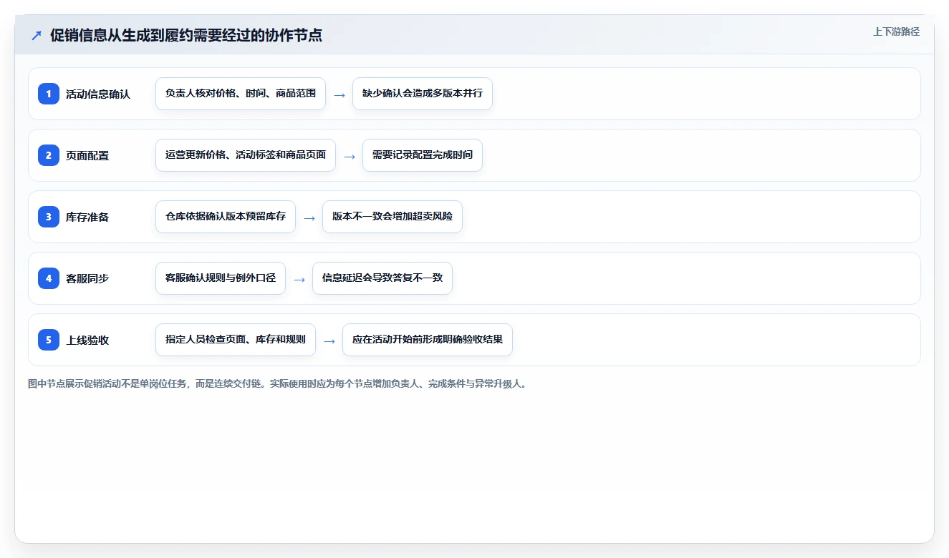Click the step number 3 badge
The height and width of the screenshot is (558, 949).
[49, 217]
